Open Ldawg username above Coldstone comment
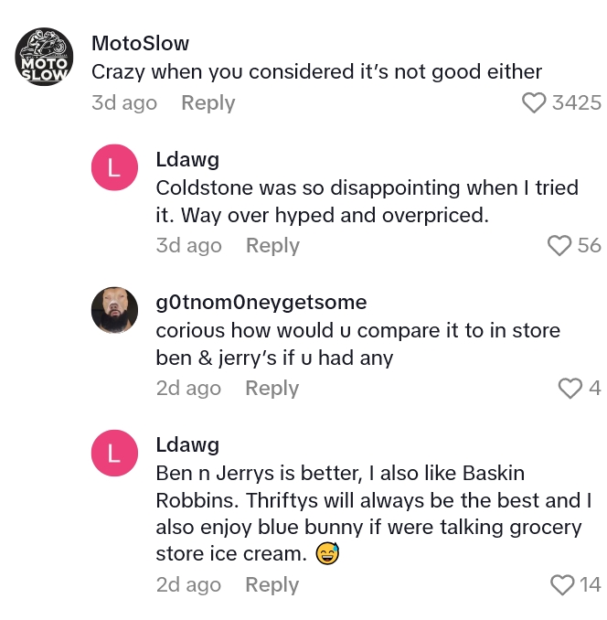The height and width of the screenshot is (620, 607). point(187,160)
